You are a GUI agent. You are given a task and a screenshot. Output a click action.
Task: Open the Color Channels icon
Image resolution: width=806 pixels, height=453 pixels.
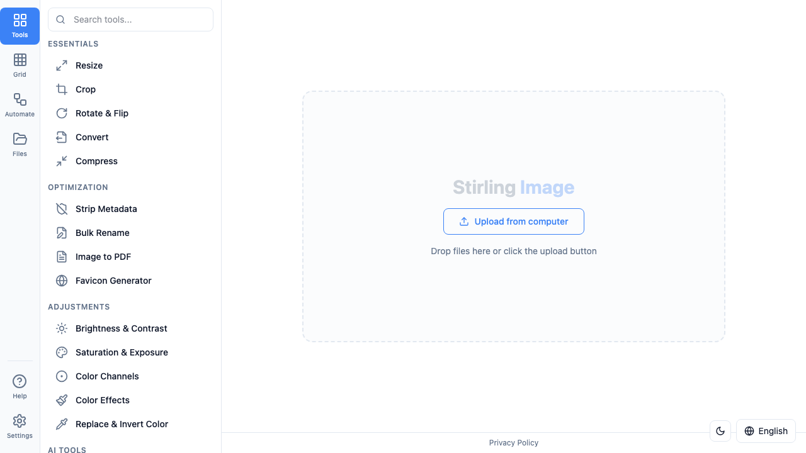62,376
